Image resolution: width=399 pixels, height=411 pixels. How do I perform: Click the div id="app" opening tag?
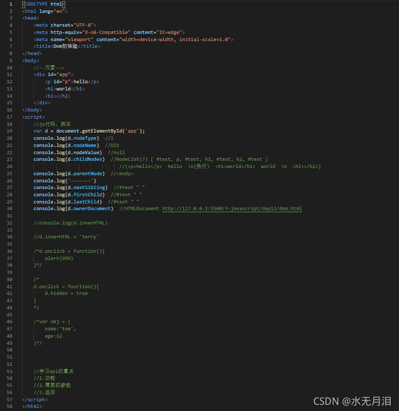(53, 74)
